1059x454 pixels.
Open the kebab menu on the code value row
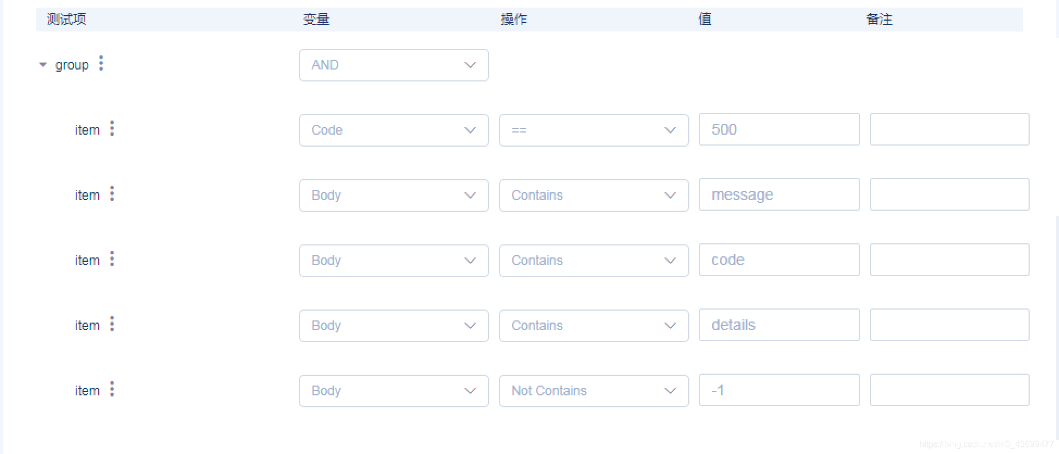pyautogui.click(x=112, y=259)
